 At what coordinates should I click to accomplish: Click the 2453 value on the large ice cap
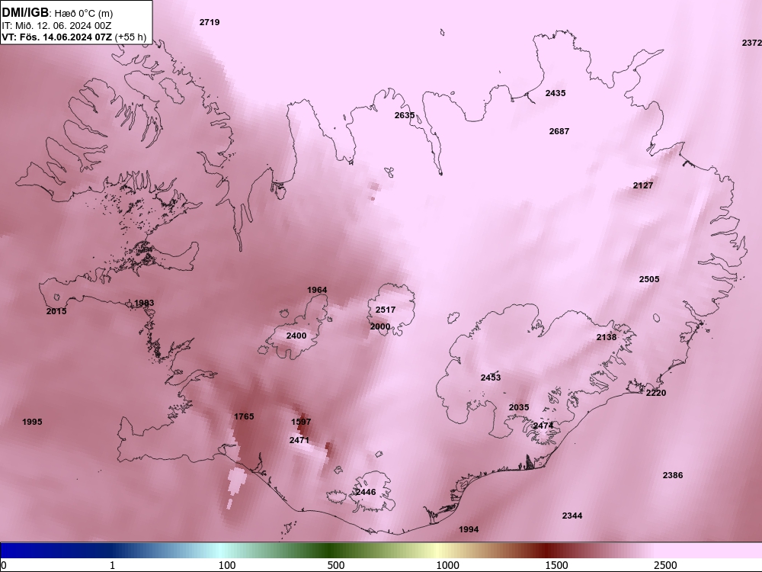point(490,378)
